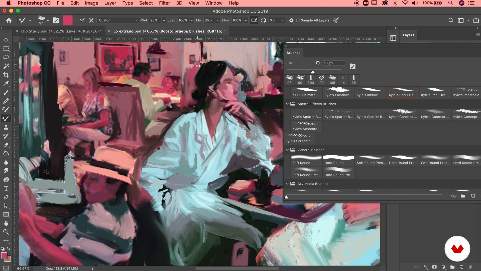
Task: Create new brush group folder
Action: click(463, 196)
